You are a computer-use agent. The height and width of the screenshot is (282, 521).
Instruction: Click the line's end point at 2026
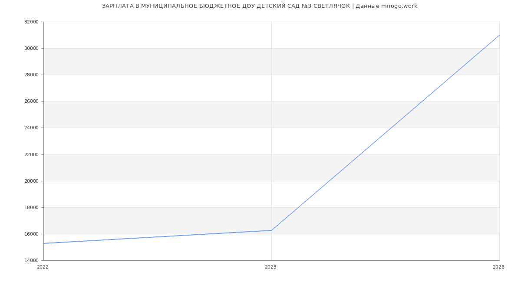499,35
